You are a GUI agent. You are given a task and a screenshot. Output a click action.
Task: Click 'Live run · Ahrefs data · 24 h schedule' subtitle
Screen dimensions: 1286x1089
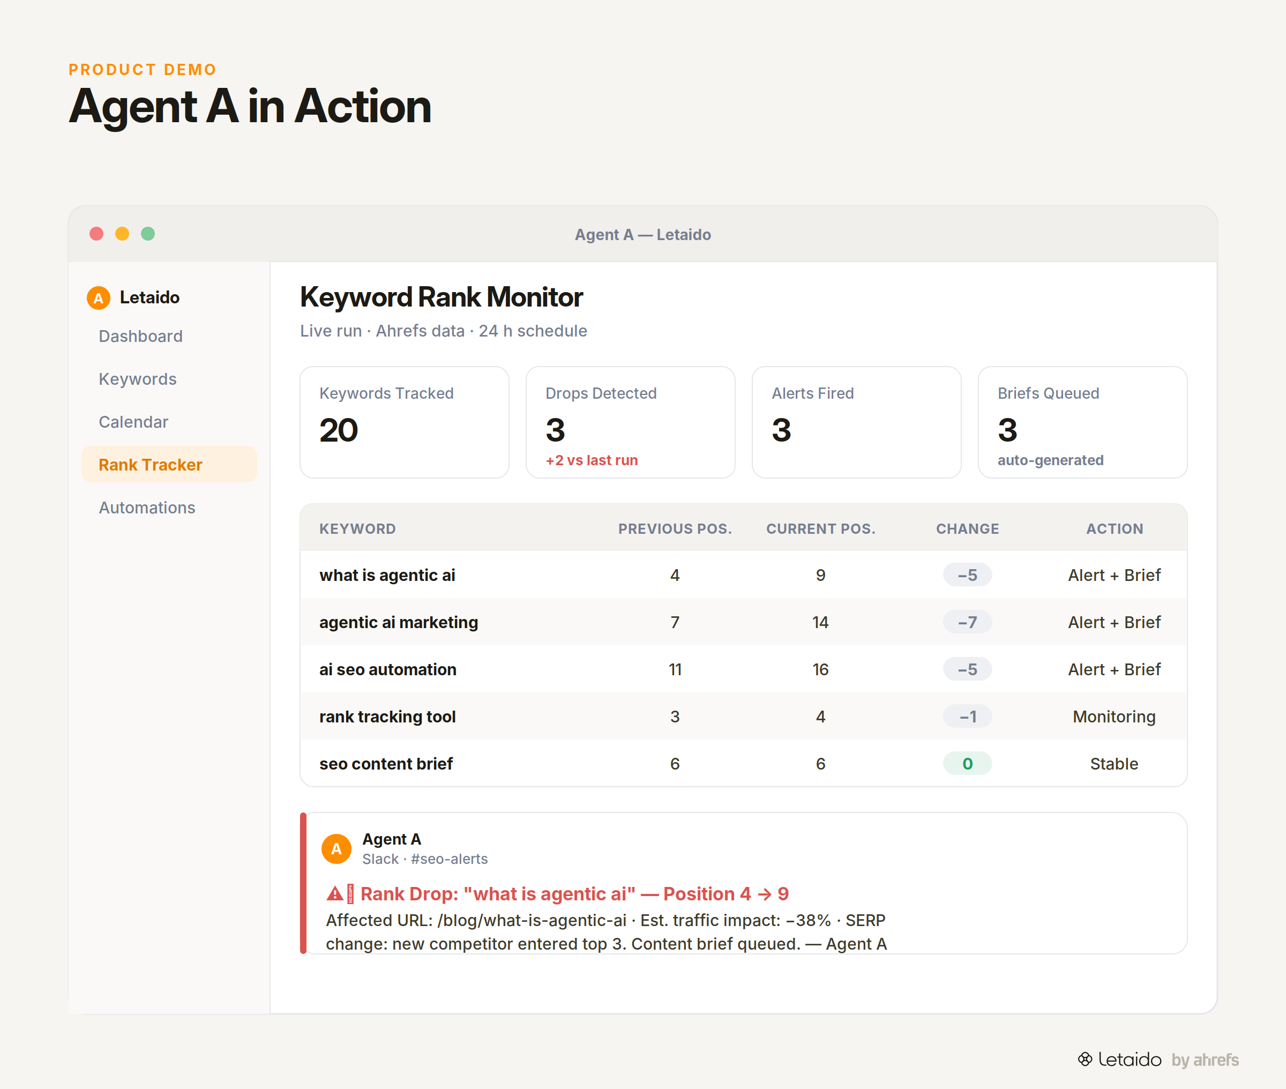click(x=444, y=331)
